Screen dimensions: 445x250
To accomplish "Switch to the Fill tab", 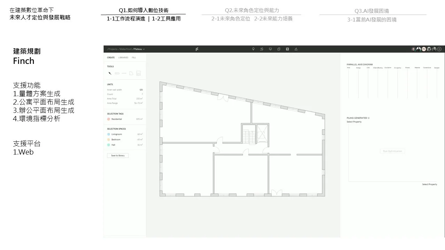I will [134, 58].
